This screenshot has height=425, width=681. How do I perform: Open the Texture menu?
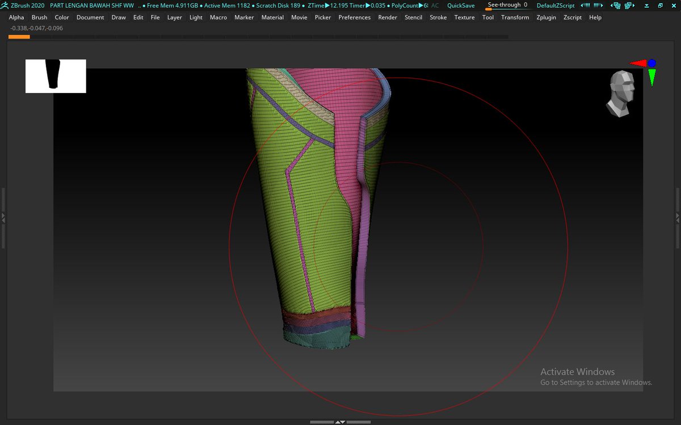pyautogui.click(x=464, y=18)
